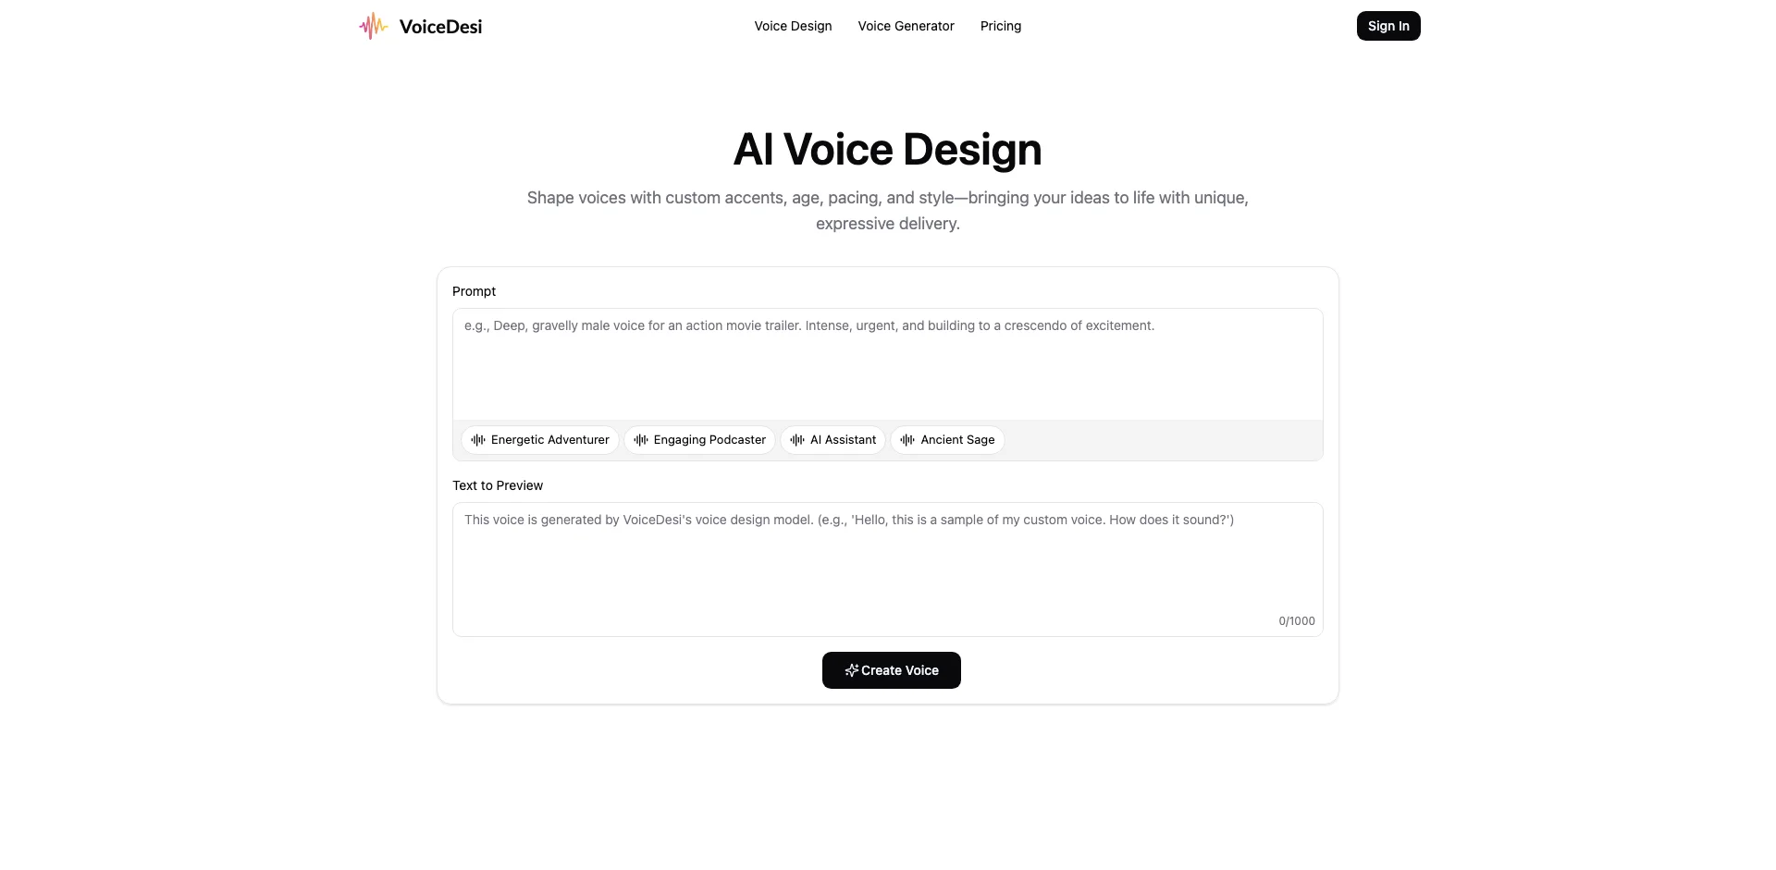The image size is (1776, 870).
Task: Click inside the Prompt text area
Action: click(887, 363)
